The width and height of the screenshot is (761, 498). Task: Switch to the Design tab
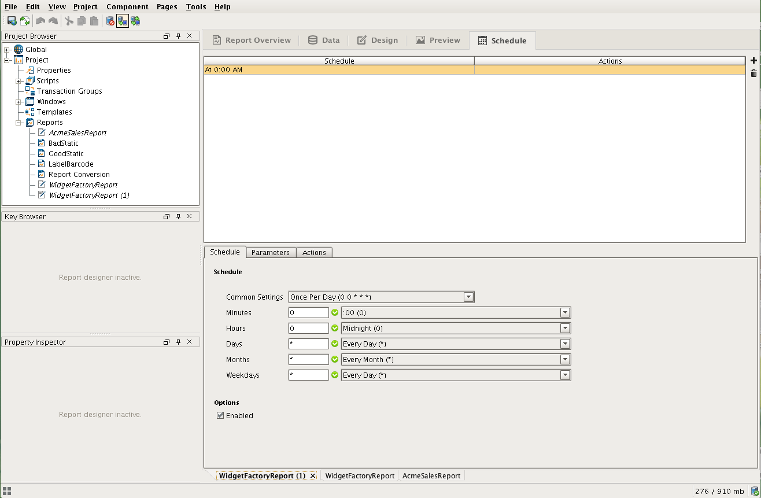pos(378,40)
